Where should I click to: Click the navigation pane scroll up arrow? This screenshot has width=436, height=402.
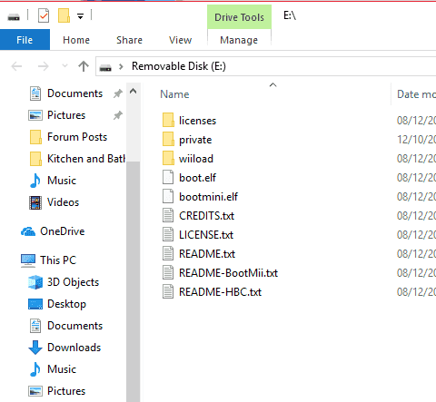[134, 91]
